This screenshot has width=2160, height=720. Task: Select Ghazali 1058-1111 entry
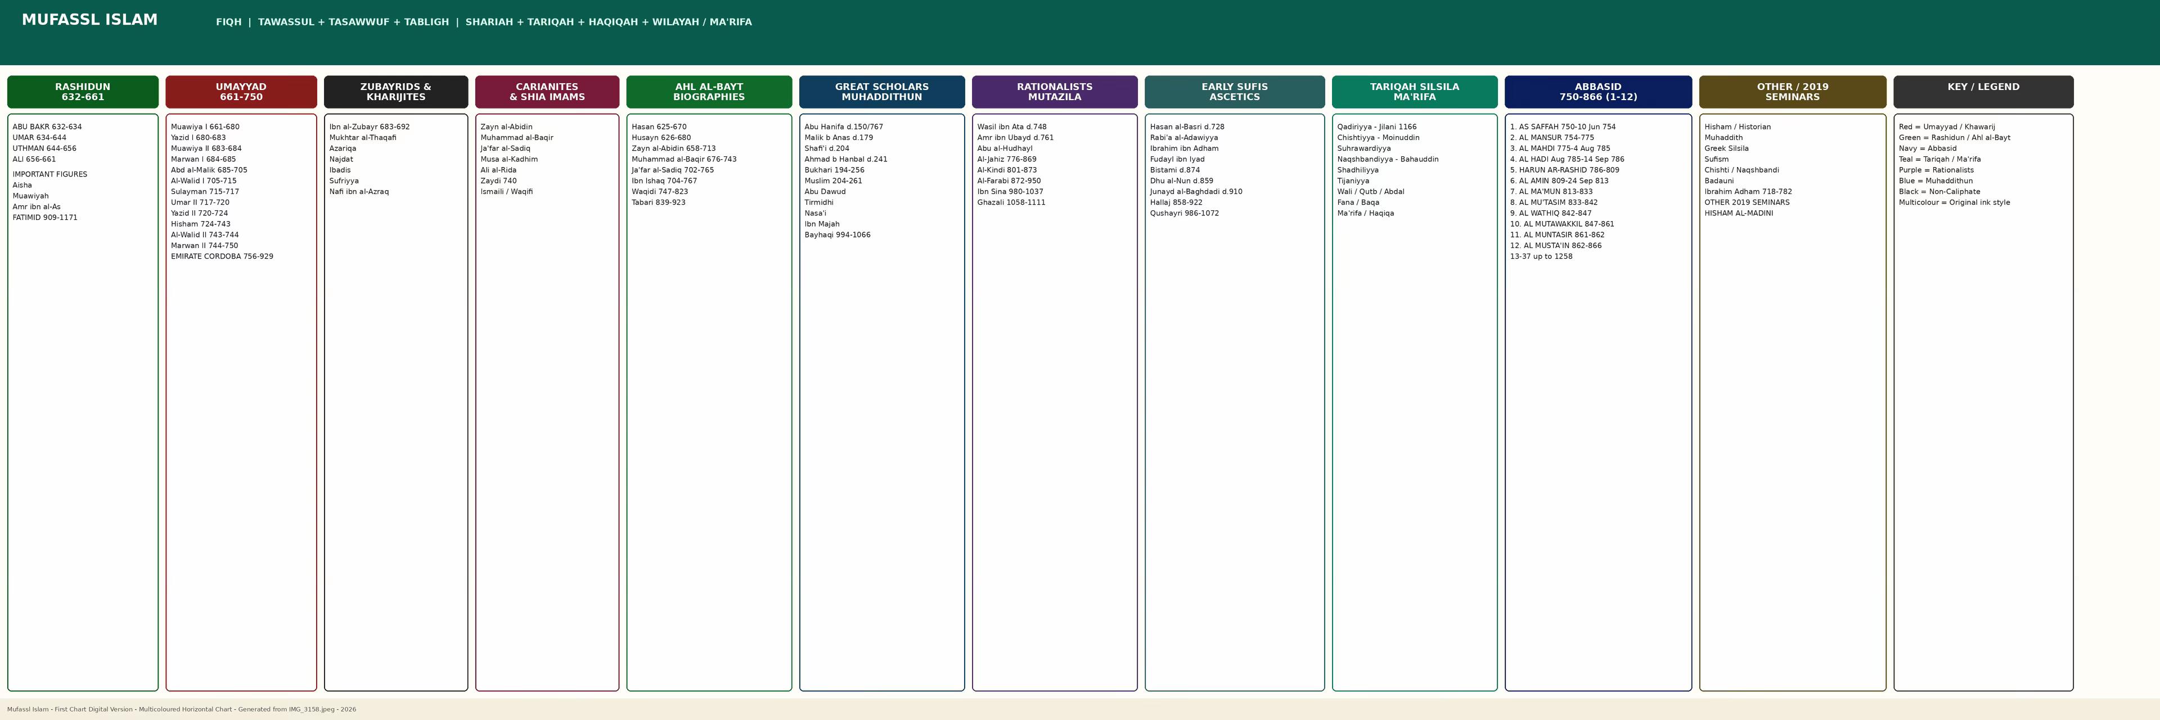[1011, 203]
